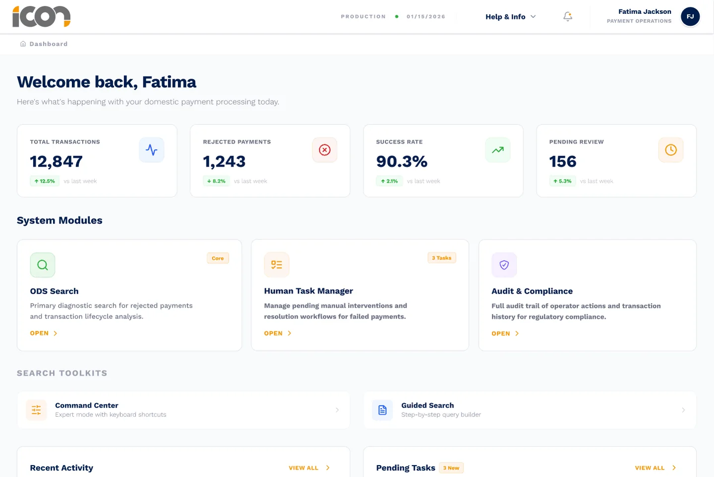Click the Human Task Manager card title
The image size is (714, 477).
point(308,291)
